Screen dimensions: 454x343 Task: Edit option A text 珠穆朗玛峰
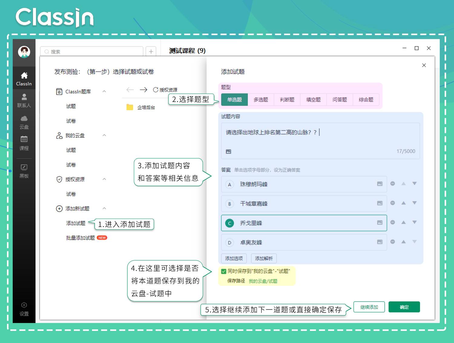254,184
